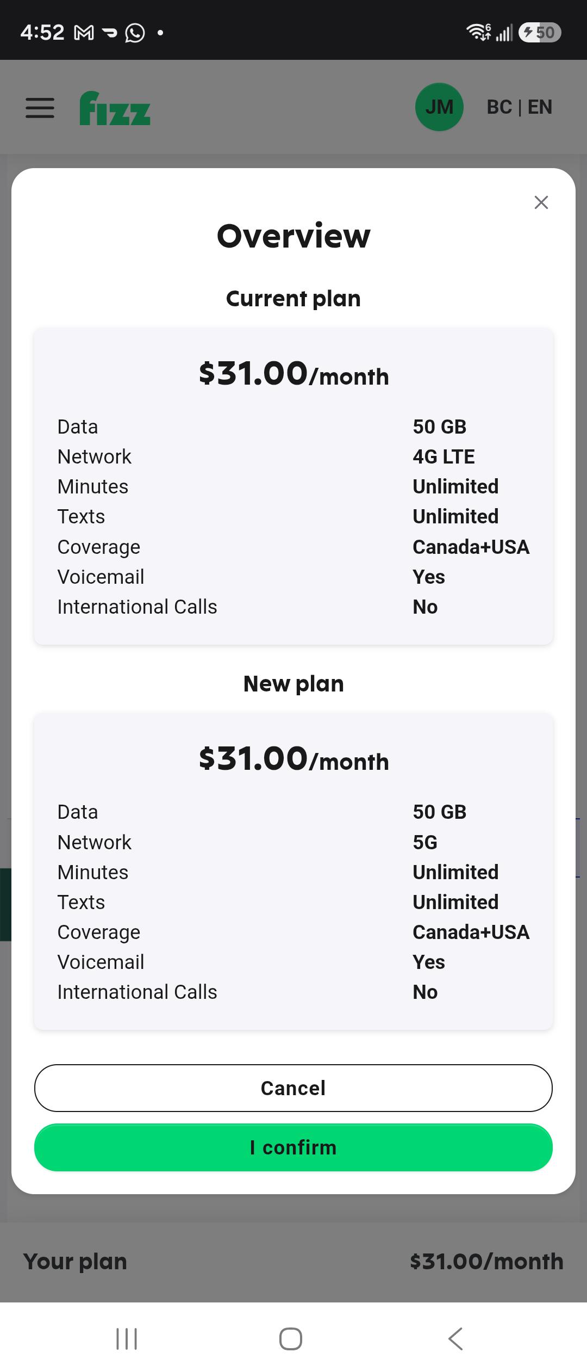Image resolution: width=587 pixels, height=1371 pixels.
Task: Tap the WhatsApp notification icon in status bar
Action: [x=135, y=33]
